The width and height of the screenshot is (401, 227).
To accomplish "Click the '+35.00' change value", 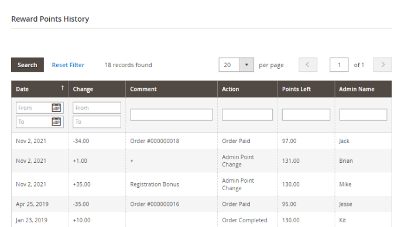I will tap(81, 184).
